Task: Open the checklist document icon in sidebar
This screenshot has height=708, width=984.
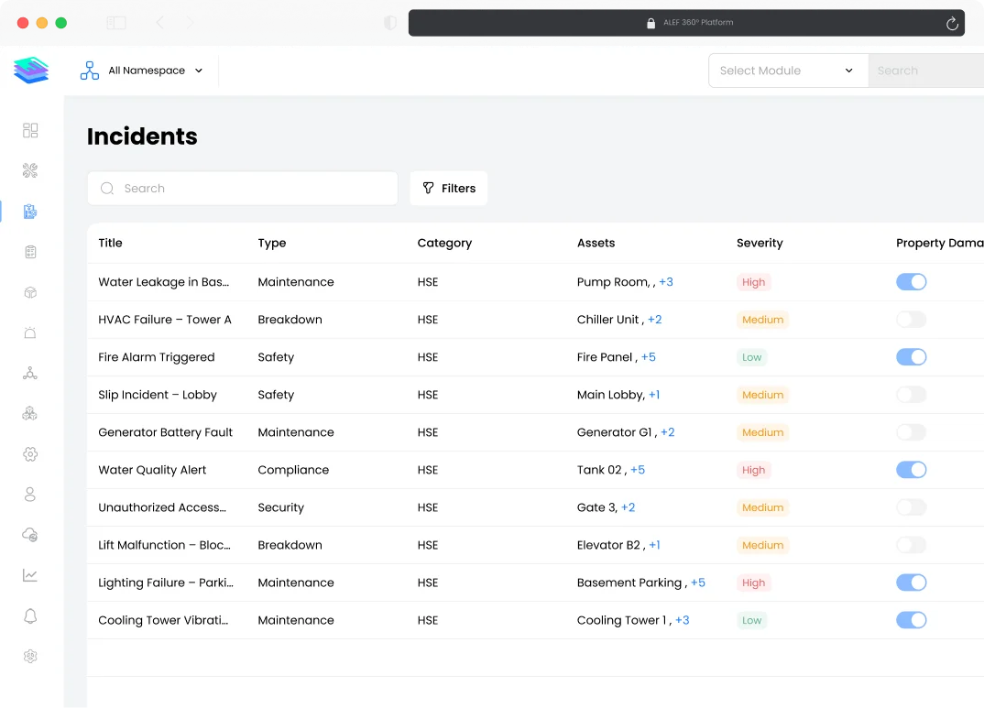Action: coord(30,252)
